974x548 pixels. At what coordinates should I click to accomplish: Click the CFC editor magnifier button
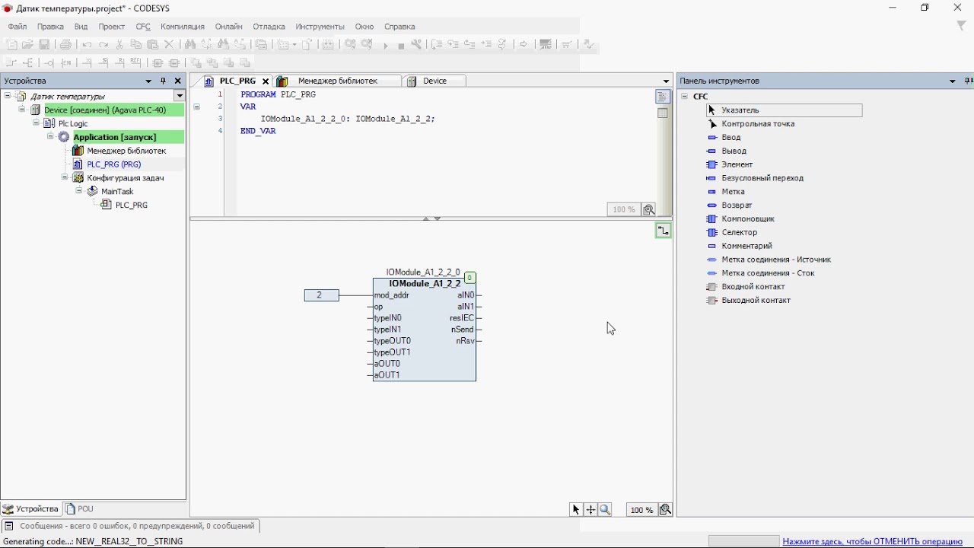(x=605, y=510)
